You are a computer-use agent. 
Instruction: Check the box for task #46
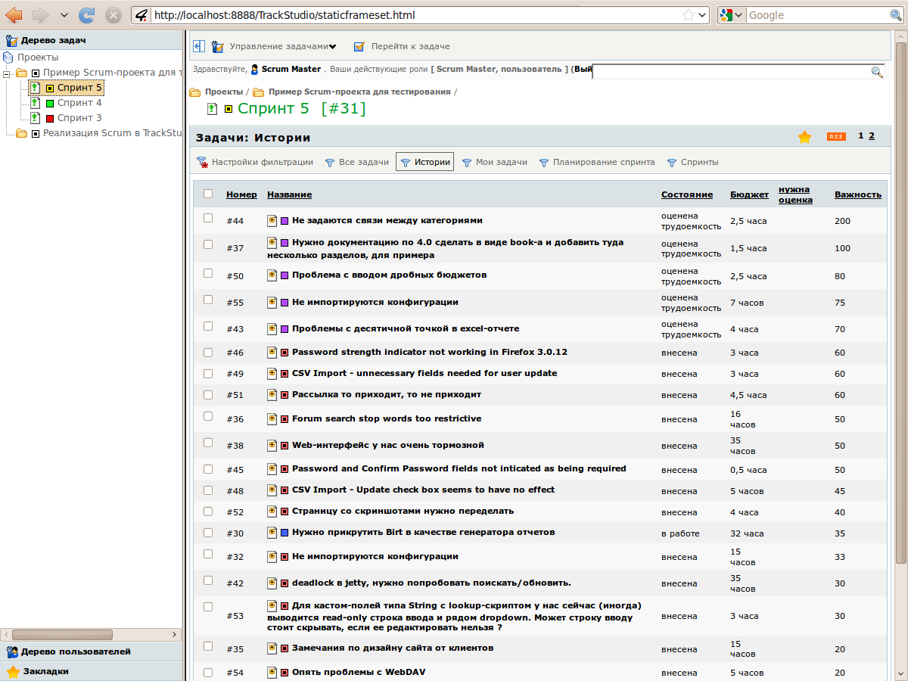[x=208, y=352]
